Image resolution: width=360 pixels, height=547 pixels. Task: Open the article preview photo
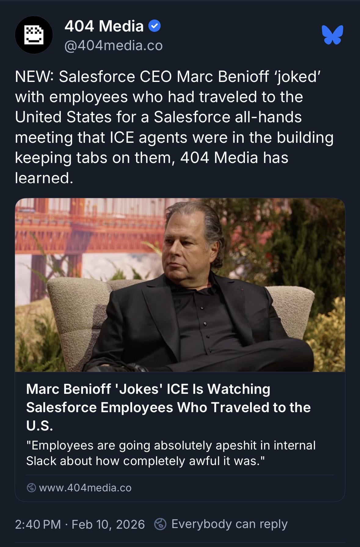(x=180, y=285)
